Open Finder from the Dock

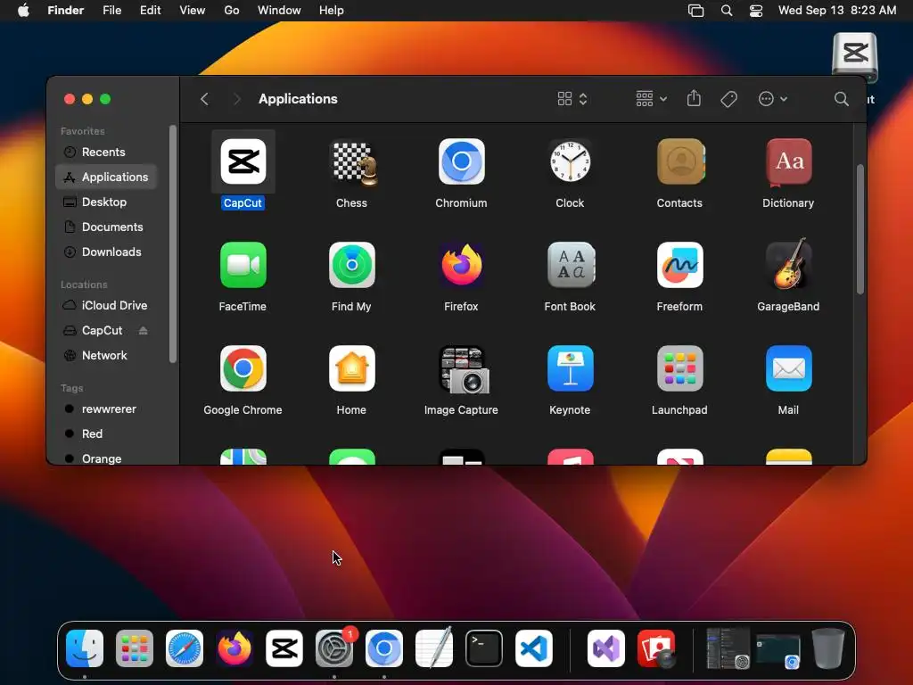[85, 648]
